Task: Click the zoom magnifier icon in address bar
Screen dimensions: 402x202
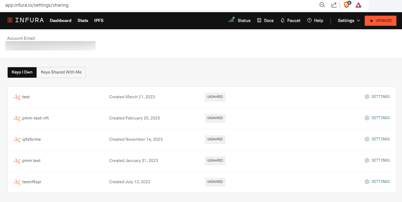Action: click(x=322, y=5)
